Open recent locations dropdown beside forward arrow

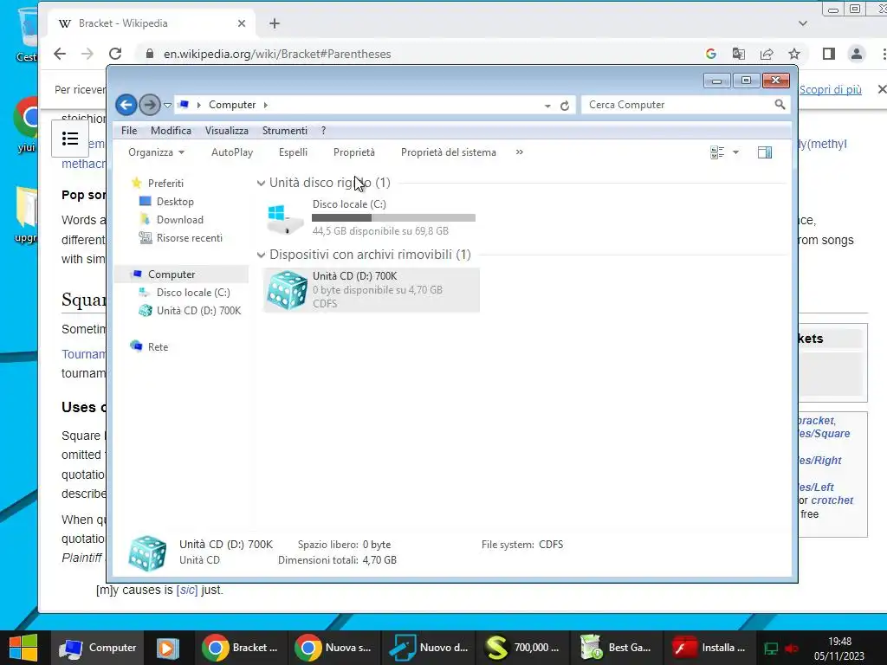pyautogui.click(x=167, y=105)
